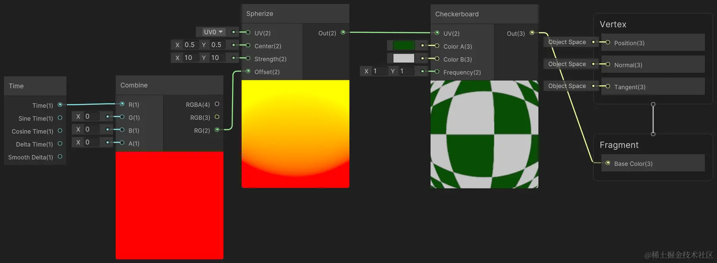Screen dimensions: 717x263
Task: Select the Spherize node header
Action: pyautogui.click(x=296, y=14)
